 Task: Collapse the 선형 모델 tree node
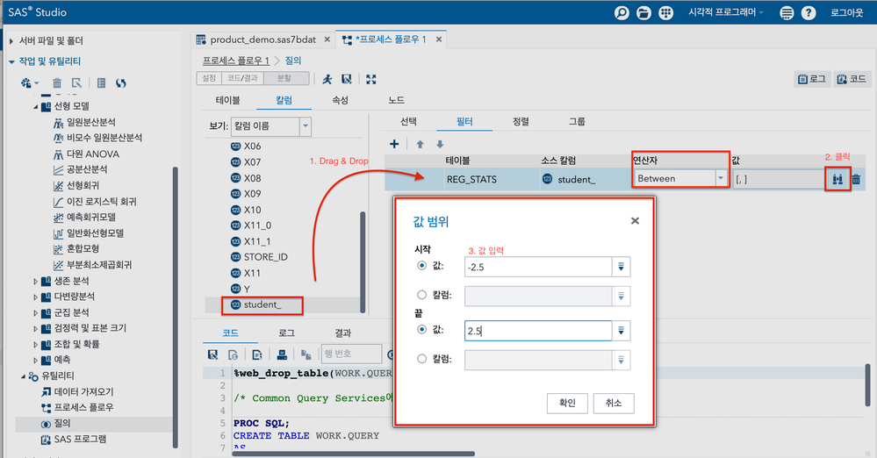pos(36,106)
